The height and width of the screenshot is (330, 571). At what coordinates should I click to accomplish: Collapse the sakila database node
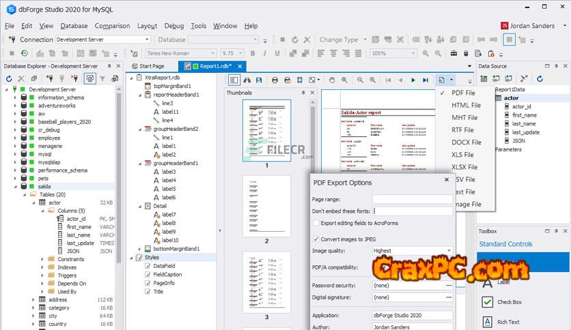14,186
